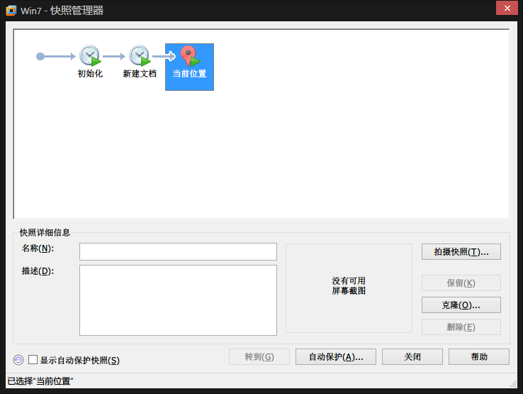This screenshot has height=394, width=523.
Task: Click the 初始化 snapshot label
Action: tap(90, 74)
